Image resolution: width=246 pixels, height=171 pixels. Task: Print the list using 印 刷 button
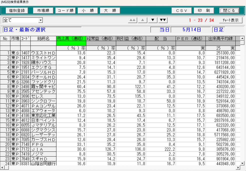click(204, 10)
